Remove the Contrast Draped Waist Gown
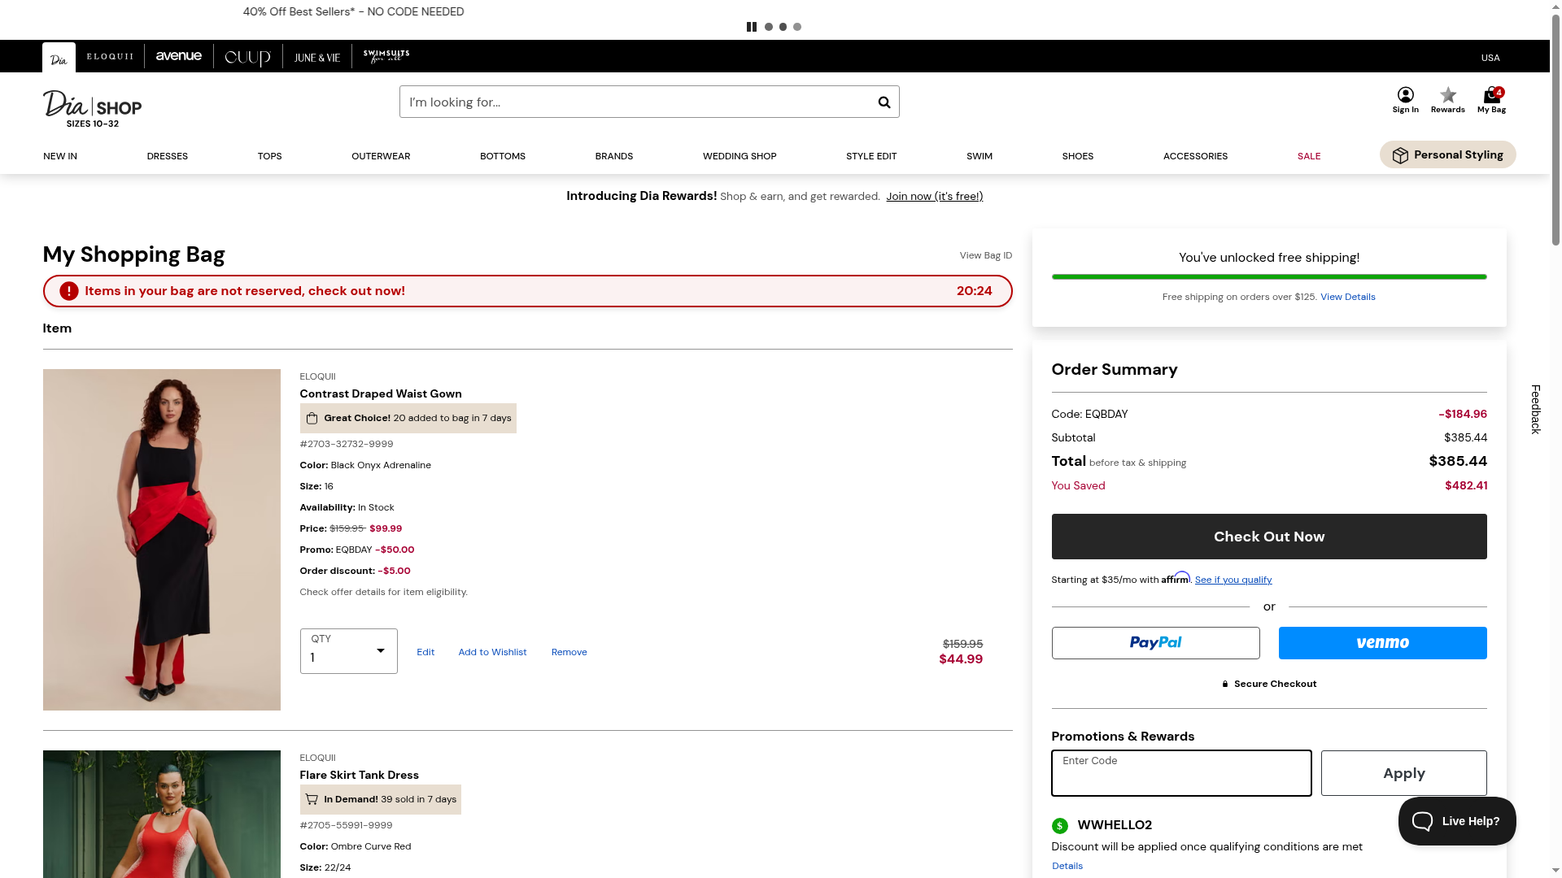This screenshot has height=878, width=1562. (x=569, y=652)
